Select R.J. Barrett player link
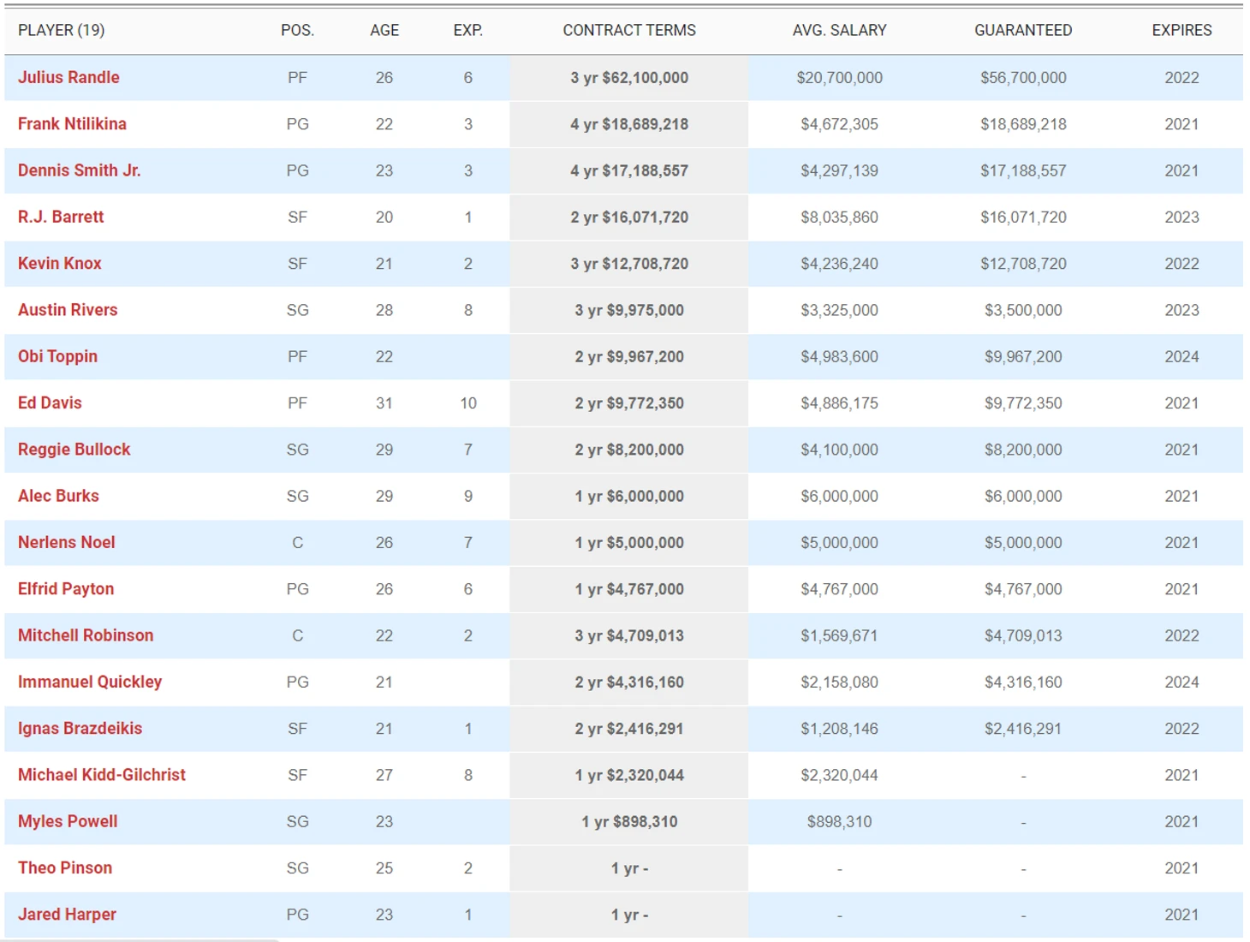1250x942 pixels. 61,217
